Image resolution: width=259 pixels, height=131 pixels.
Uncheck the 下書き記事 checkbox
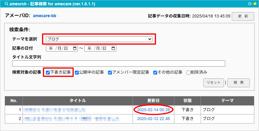tap(48, 72)
